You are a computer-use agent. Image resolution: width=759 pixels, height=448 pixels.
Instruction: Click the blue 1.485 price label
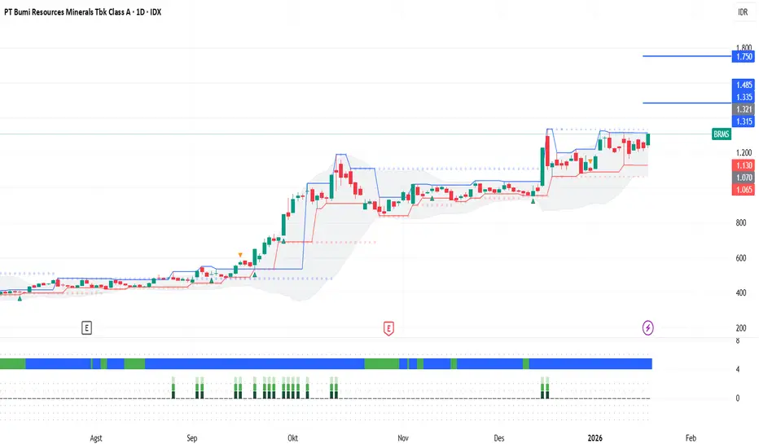744,85
